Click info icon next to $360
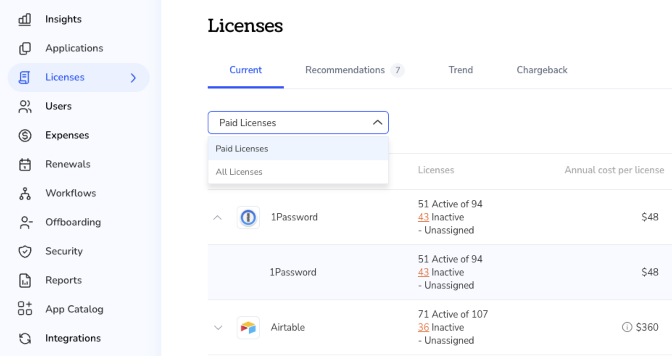The width and height of the screenshot is (672, 356). point(627,327)
